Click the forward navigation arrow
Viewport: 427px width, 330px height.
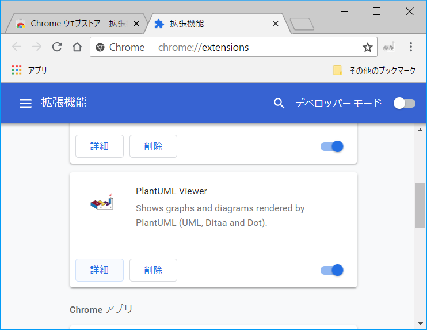coord(37,47)
